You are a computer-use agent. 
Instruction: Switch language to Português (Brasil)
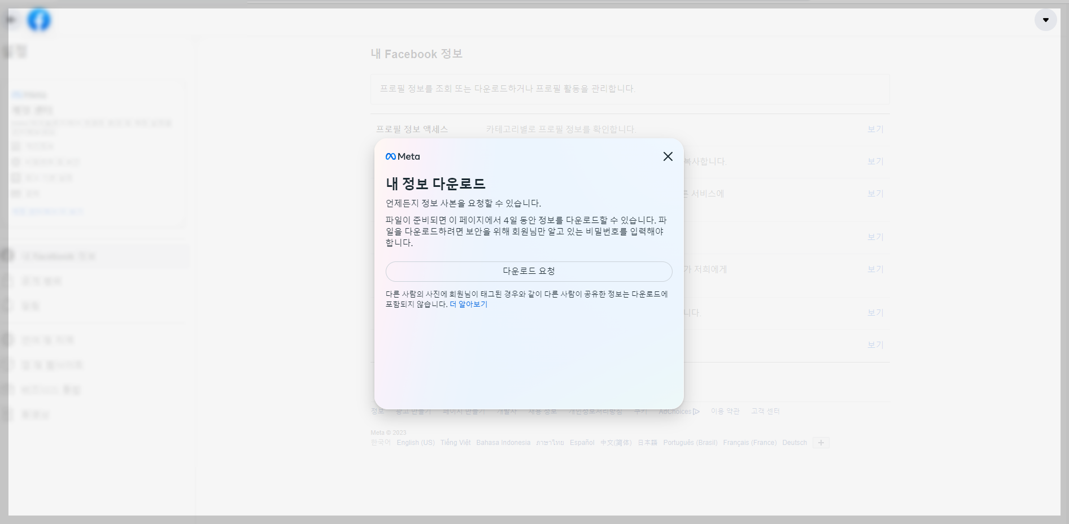coord(690,443)
